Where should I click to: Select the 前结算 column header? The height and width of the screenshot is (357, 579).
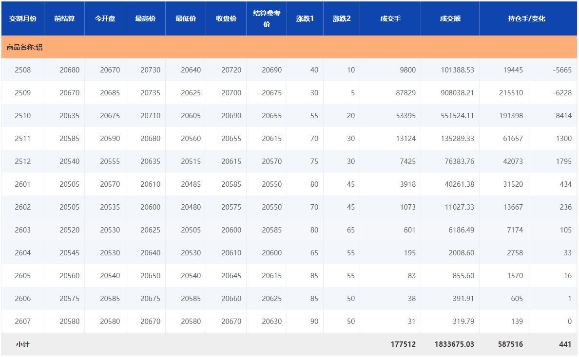click(x=64, y=19)
